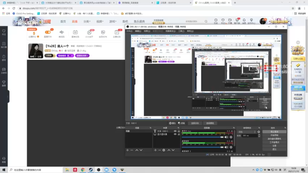Move source up in Sources panel

[169, 150]
